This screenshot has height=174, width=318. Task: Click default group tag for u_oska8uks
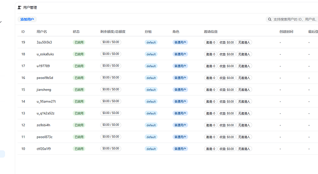151,54
